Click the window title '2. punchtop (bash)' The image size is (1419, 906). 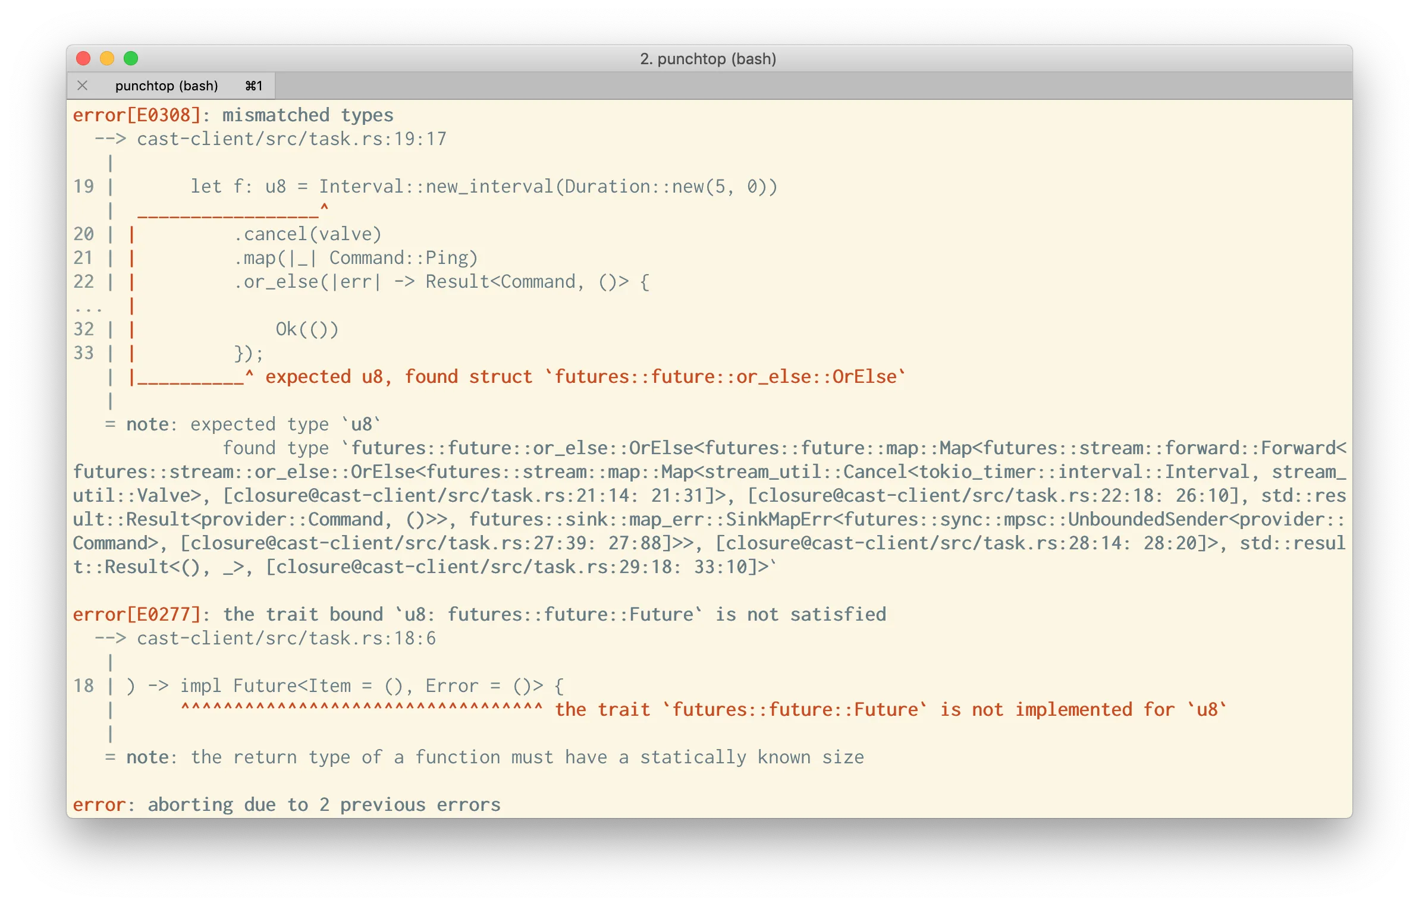click(708, 59)
